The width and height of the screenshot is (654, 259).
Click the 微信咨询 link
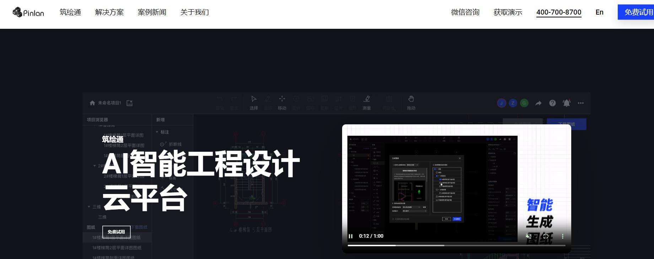[465, 12]
